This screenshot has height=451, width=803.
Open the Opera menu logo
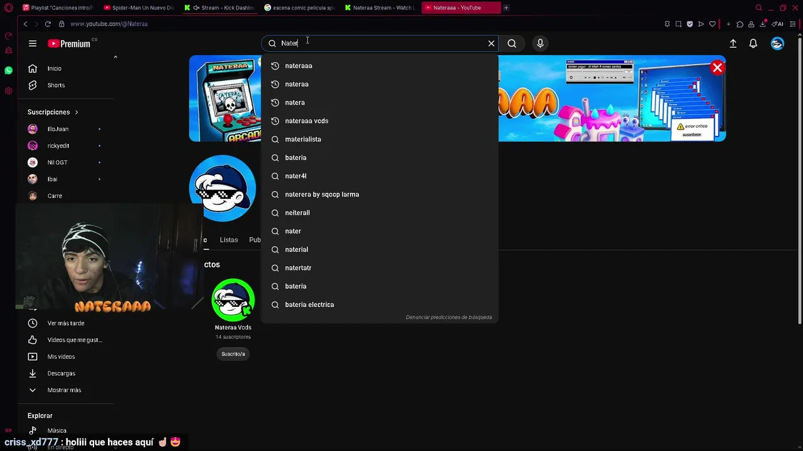click(x=8, y=8)
